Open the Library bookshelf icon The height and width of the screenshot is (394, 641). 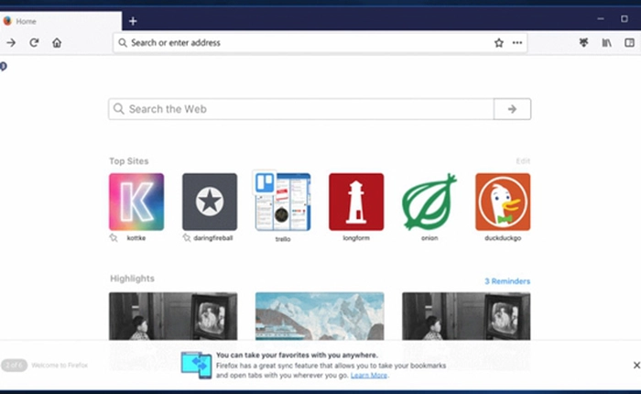point(606,42)
